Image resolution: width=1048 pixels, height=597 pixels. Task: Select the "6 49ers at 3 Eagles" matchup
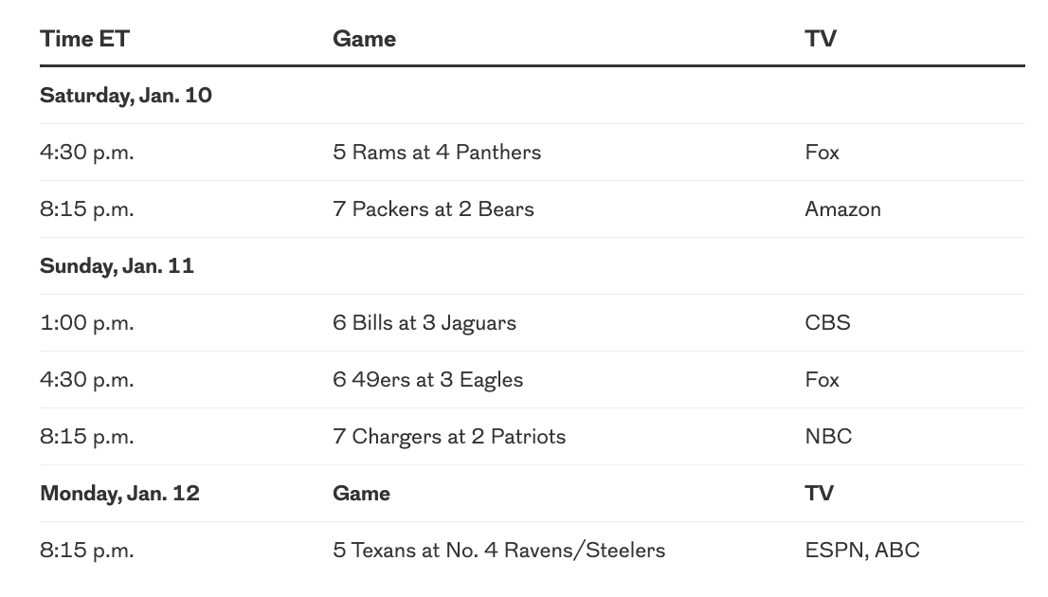tap(427, 380)
